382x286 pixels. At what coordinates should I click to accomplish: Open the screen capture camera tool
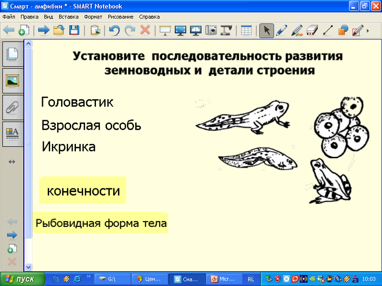pos(211,31)
